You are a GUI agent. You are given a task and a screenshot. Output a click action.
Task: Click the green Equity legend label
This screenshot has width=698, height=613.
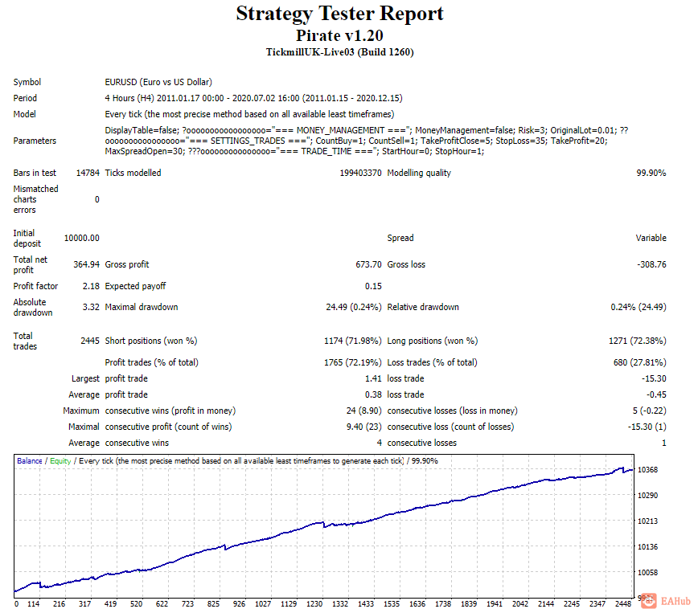pos(60,461)
